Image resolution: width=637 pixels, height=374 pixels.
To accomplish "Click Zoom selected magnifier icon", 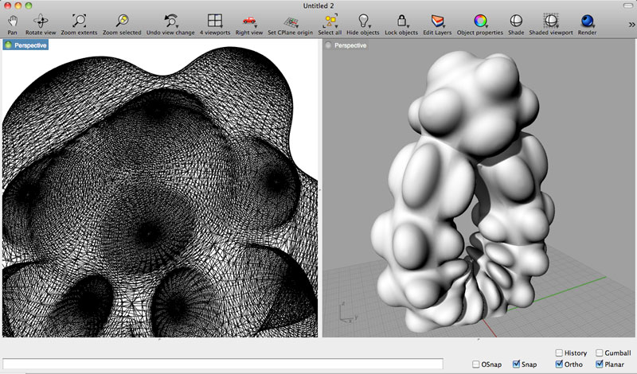I will coord(122,21).
